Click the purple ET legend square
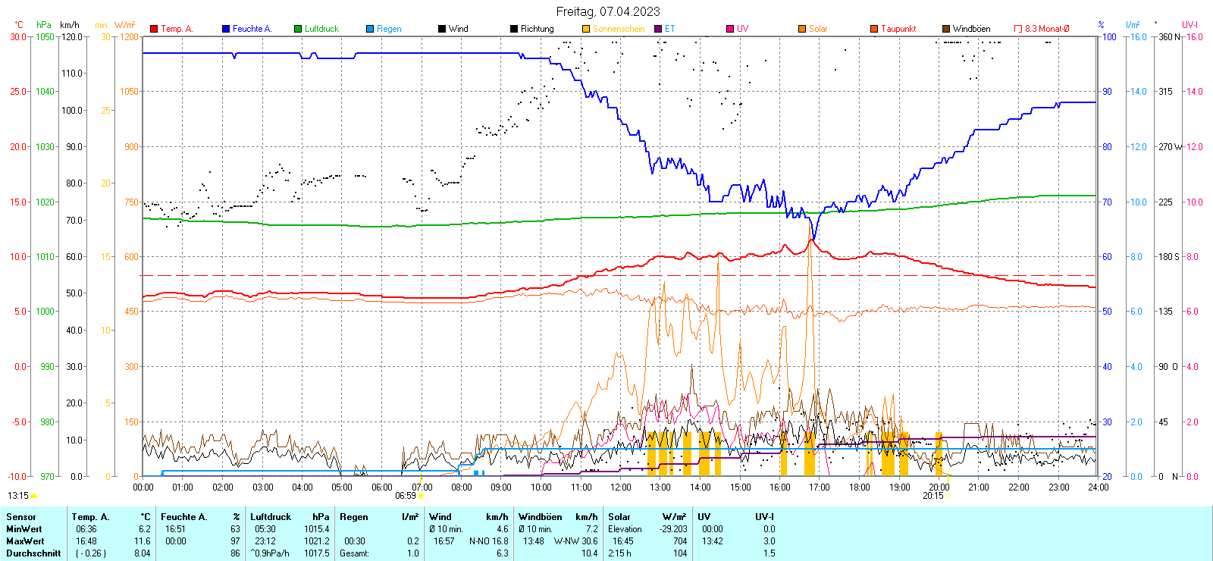The image size is (1213, 561). [x=658, y=29]
